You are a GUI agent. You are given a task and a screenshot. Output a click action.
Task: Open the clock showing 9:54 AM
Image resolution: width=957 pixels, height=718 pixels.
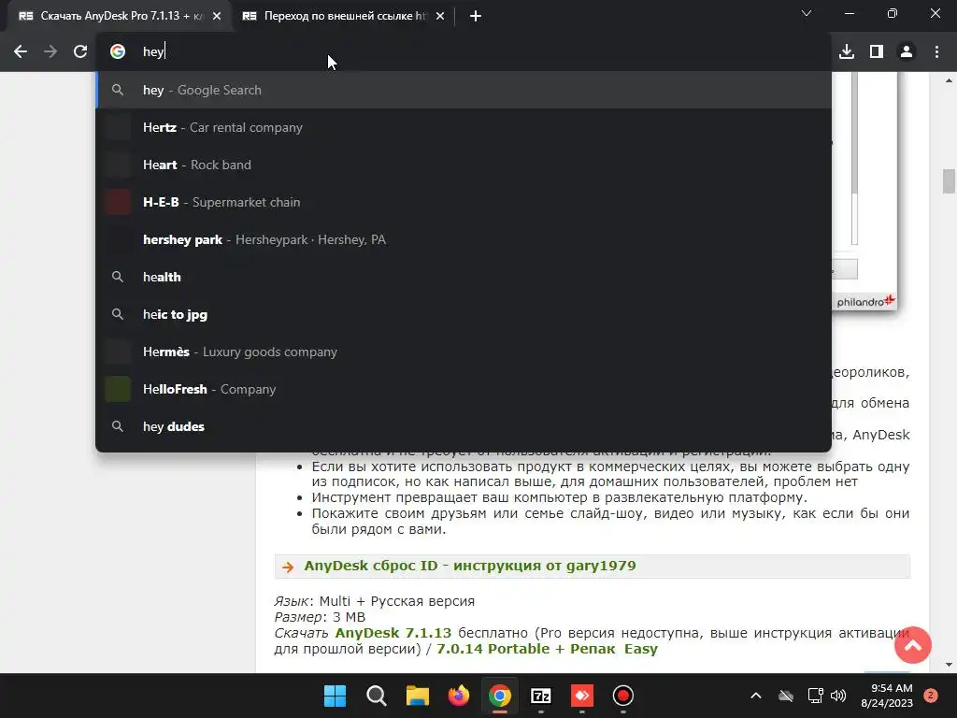click(x=887, y=696)
